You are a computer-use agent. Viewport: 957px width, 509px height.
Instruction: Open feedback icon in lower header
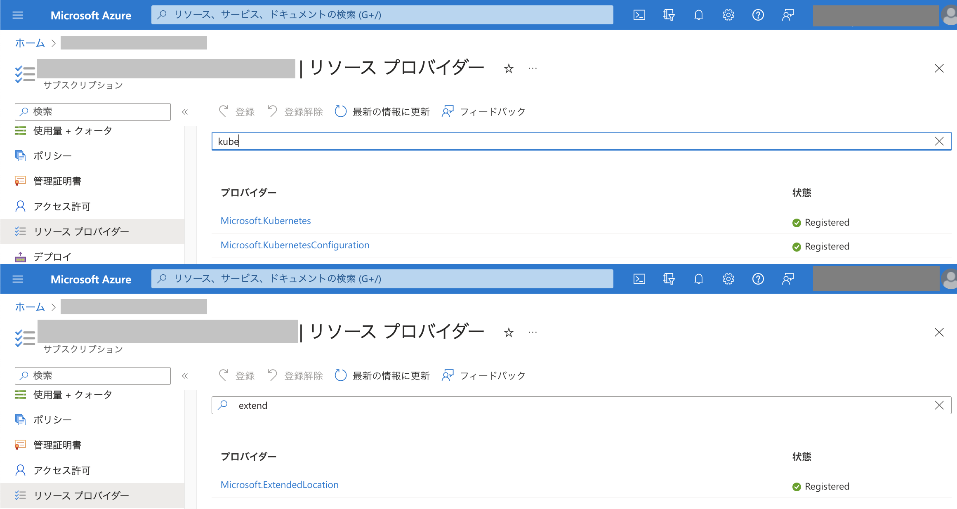[787, 279]
